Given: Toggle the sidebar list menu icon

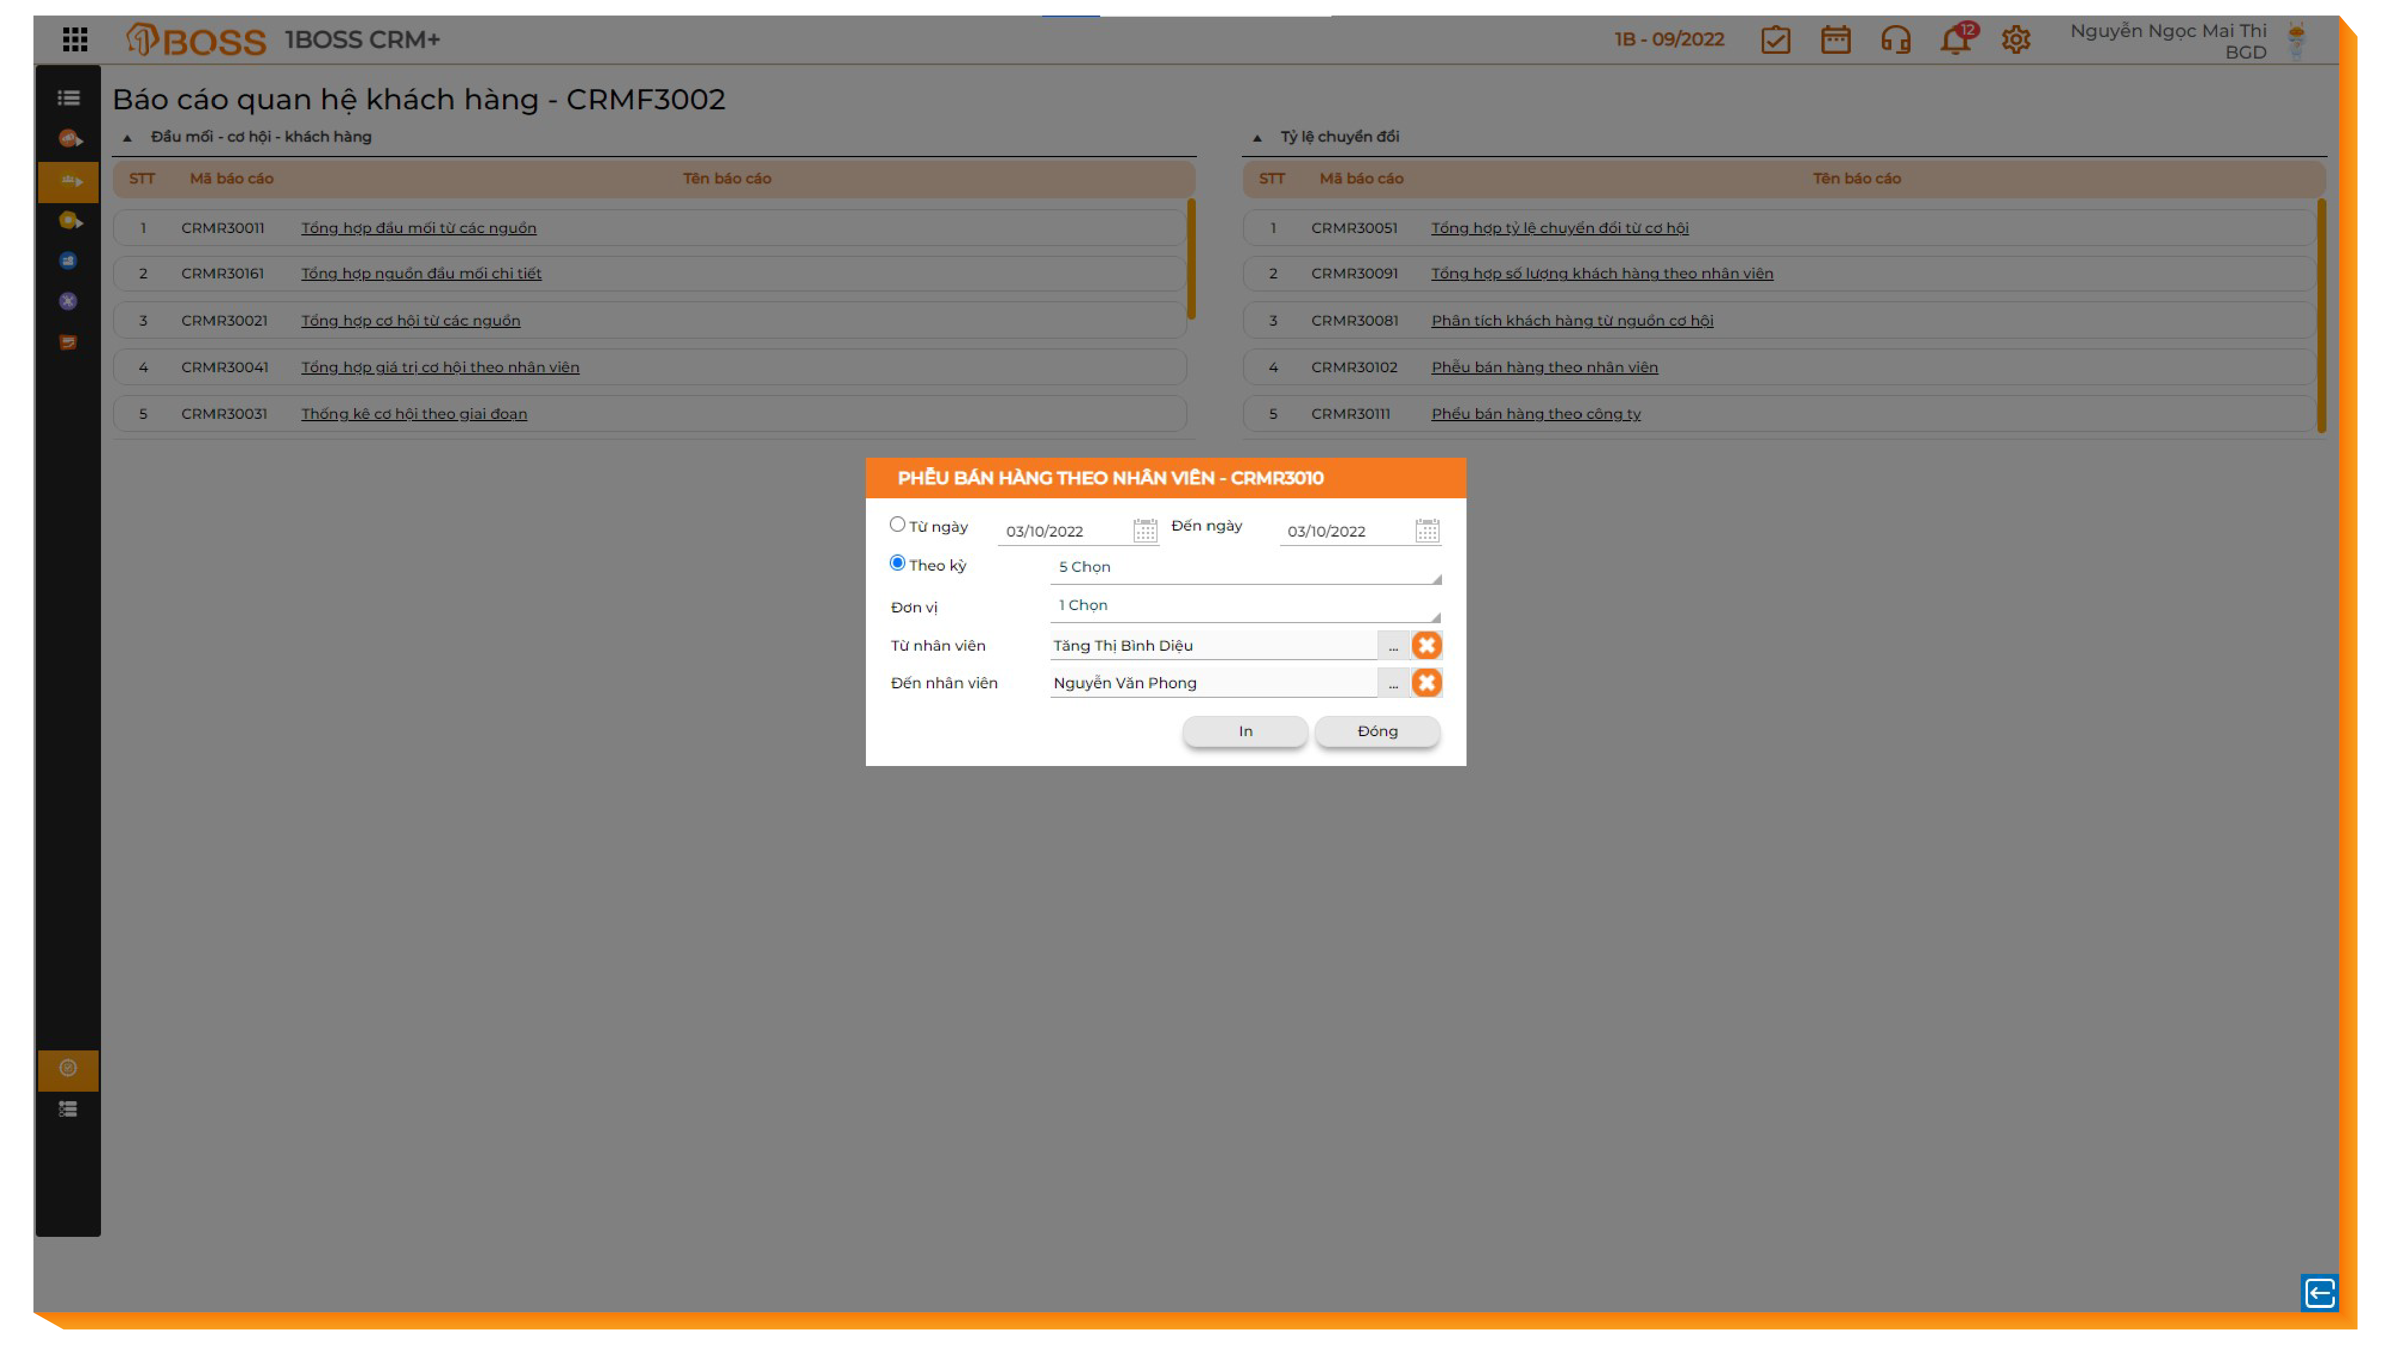Looking at the screenshot, I should point(68,97).
